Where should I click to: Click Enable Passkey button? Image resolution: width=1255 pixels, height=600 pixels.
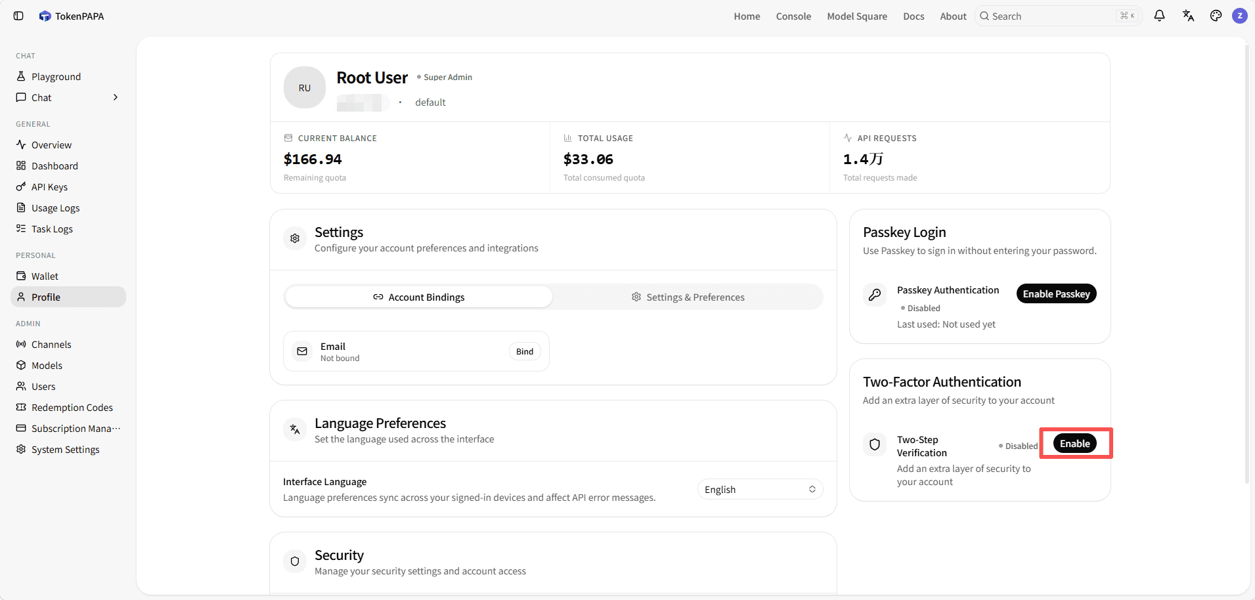(1056, 293)
